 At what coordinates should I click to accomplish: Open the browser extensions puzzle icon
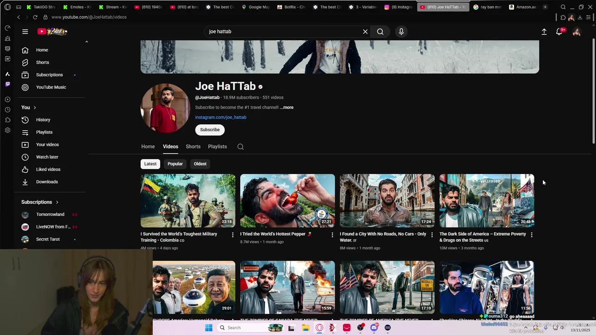coord(563,17)
